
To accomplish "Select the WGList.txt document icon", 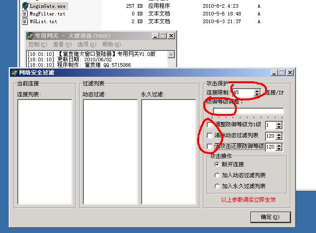I will 25,21.
